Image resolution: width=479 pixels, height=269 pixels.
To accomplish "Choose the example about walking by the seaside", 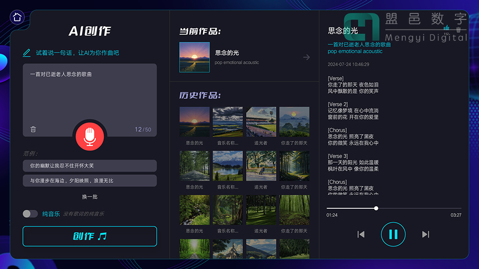I will pyautogui.click(x=90, y=181).
